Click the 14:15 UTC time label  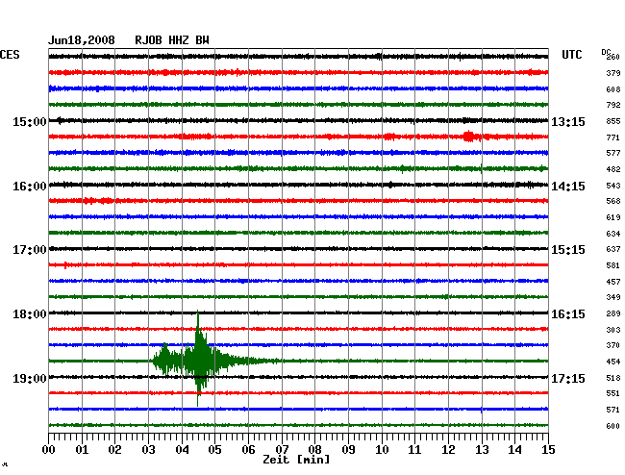click(568, 187)
